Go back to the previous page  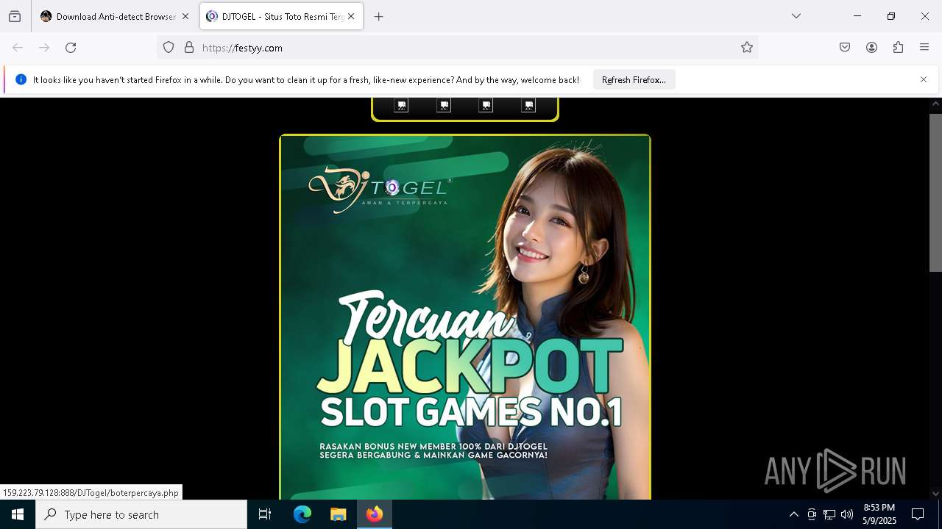click(18, 48)
